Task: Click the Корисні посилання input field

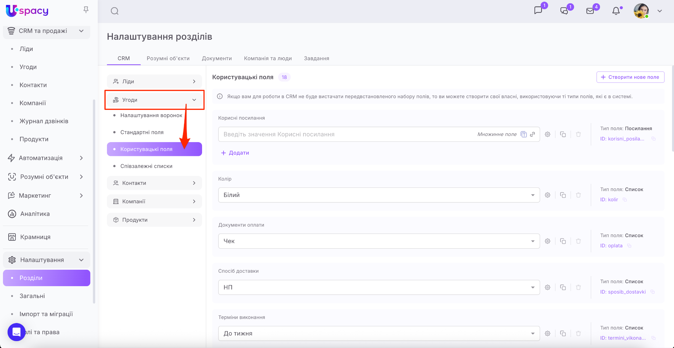Action: (346, 134)
